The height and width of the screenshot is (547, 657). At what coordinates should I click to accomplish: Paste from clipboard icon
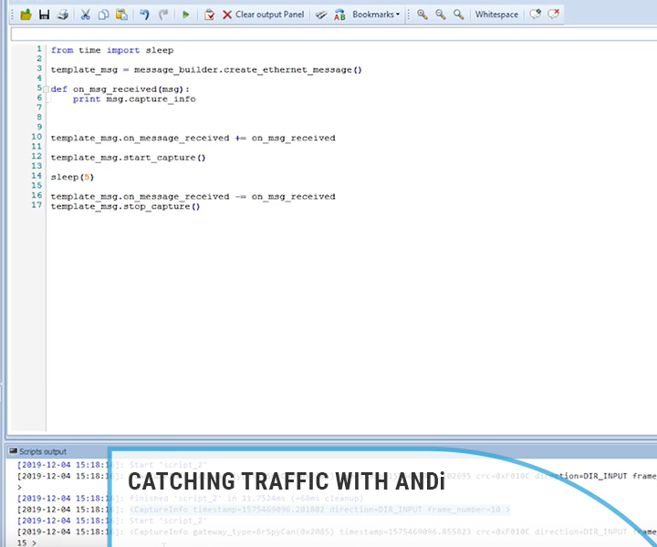pos(121,15)
